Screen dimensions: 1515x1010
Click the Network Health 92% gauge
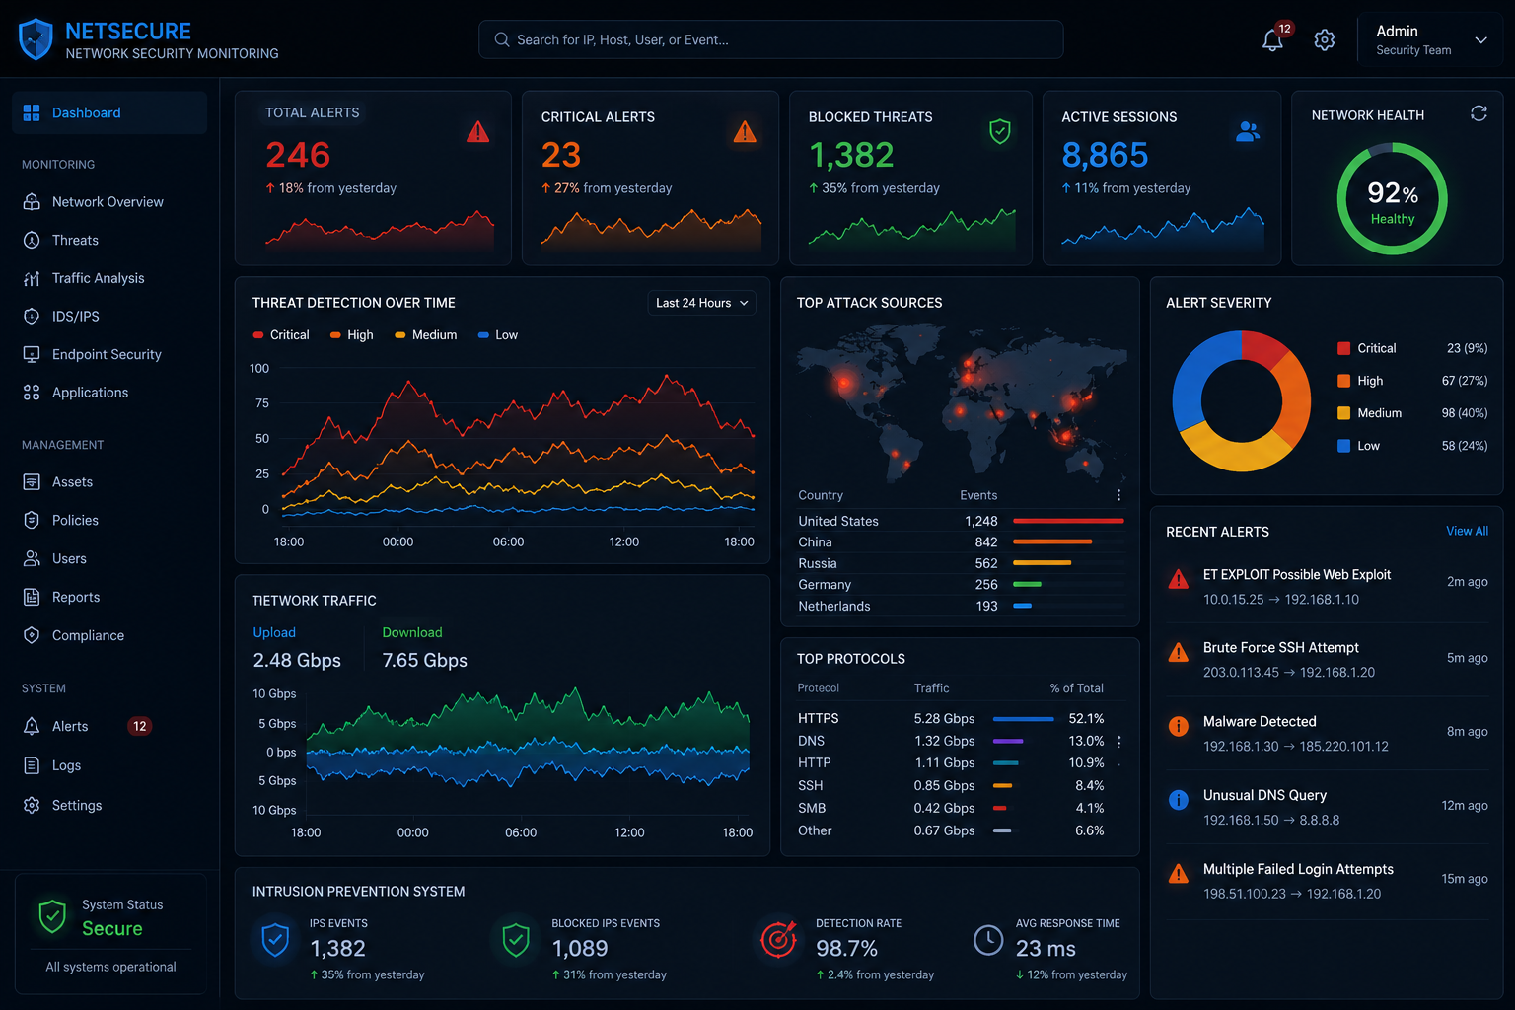(x=1392, y=199)
